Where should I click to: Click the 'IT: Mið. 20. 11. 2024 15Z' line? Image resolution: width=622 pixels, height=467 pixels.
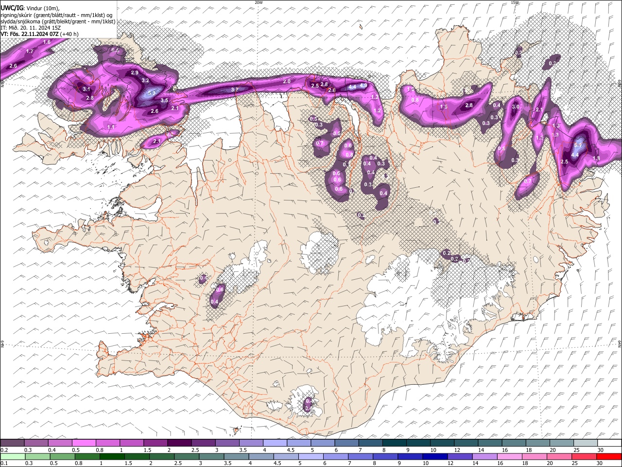click(30, 28)
